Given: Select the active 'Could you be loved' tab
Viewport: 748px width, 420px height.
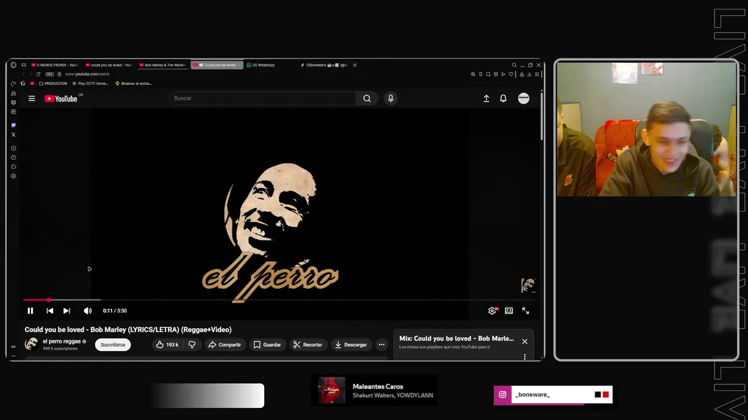Looking at the screenshot, I should (217, 65).
